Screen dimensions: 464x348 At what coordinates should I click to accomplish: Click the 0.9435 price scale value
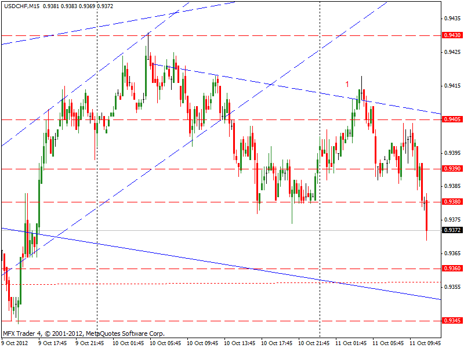[x=452, y=19]
